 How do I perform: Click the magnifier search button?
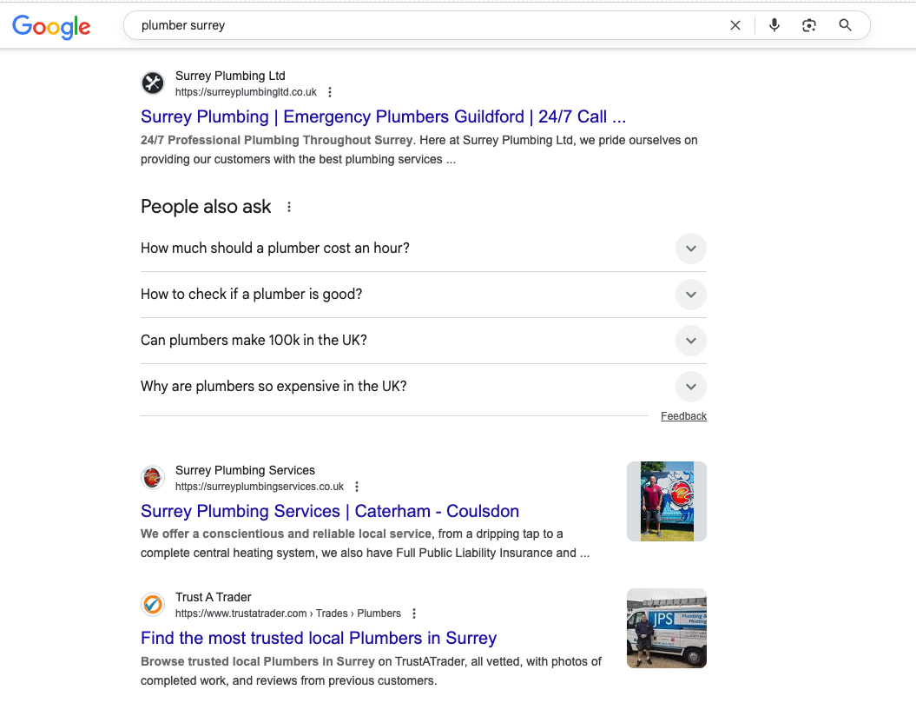pyautogui.click(x=846, y=25)
